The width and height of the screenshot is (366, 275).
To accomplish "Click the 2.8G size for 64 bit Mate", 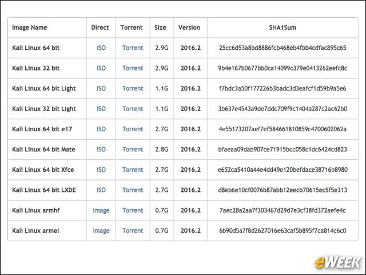I will (161, 150).
